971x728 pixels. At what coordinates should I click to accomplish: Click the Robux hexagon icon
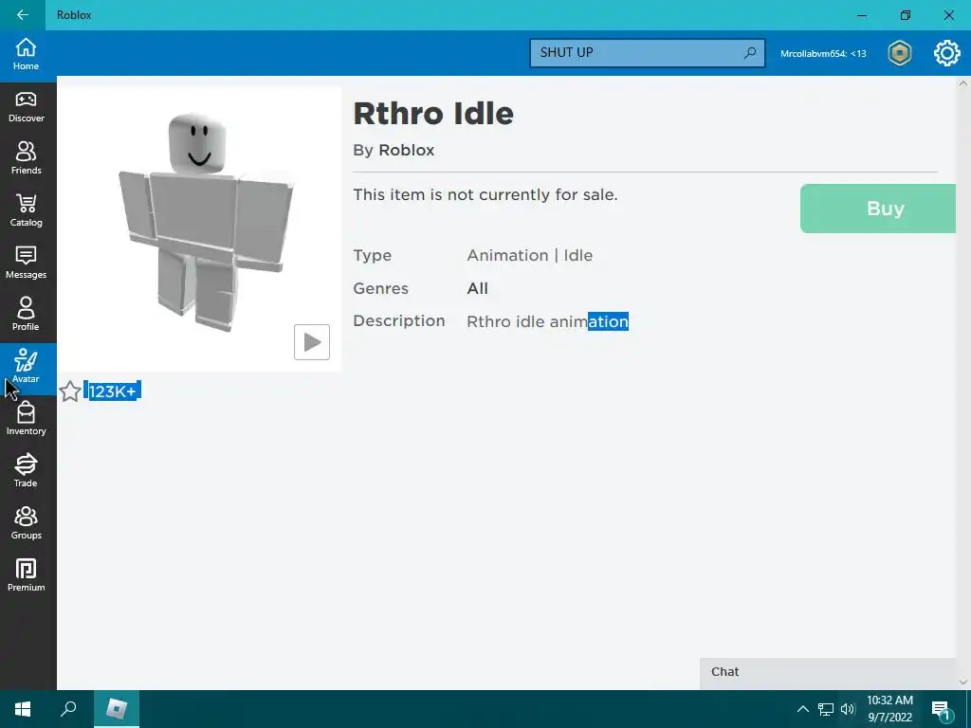899,53
